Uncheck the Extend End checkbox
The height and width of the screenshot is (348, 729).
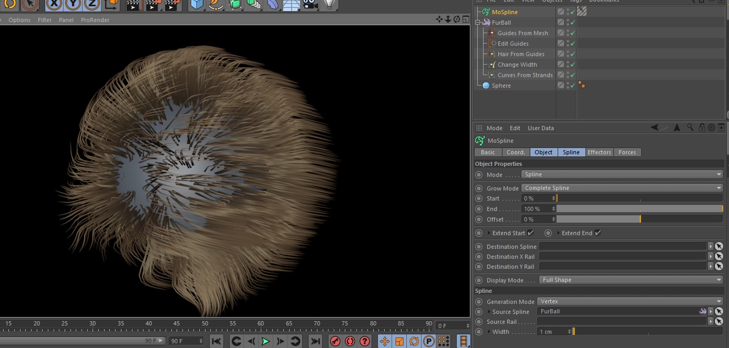click(598, 233)
